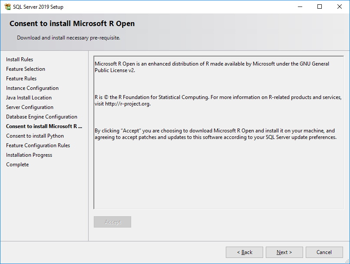Select Feature Configuration Rules step
350x264 pixels.
coord(38,145)
